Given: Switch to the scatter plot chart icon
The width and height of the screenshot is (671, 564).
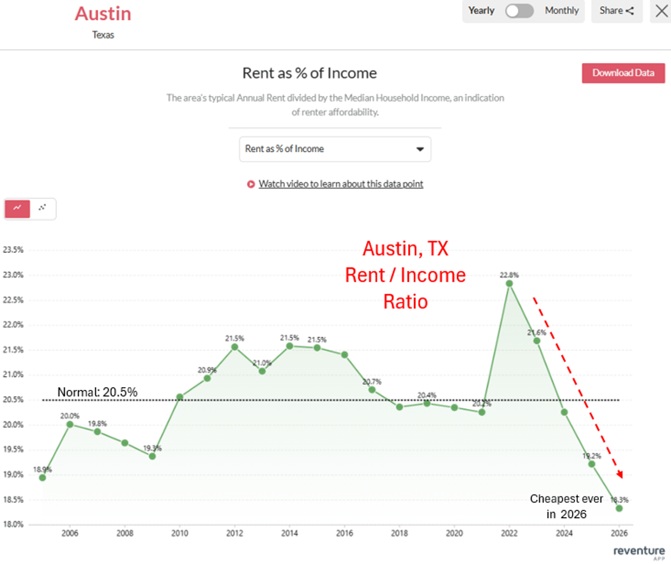Looking at the screenshot, I should click(x=42, y=208).
